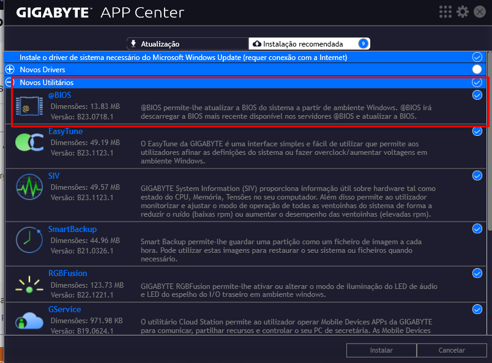Open the settings gear icon
Screen dimensions: 492x363
pyautogui.click(x=463, y=12)
